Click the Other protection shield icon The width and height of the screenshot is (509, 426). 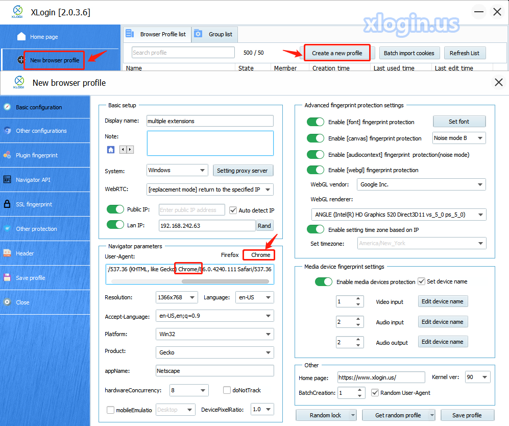[7, 228]
